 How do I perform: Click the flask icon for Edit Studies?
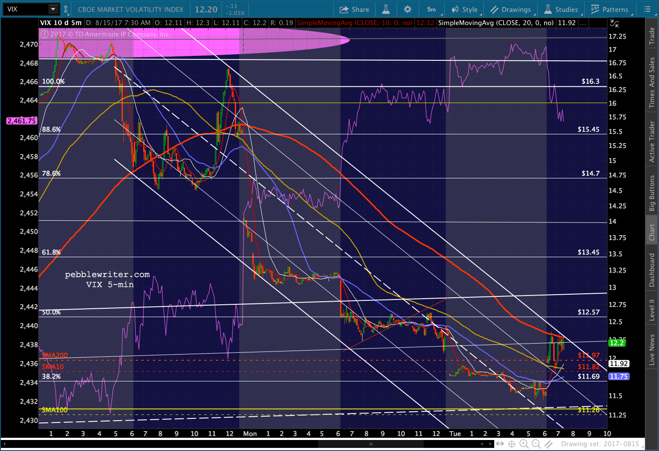click(x=386, y=9)
